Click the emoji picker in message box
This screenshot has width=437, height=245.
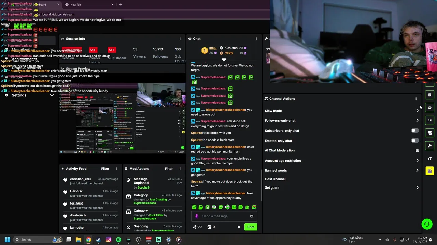coord(252,216)
